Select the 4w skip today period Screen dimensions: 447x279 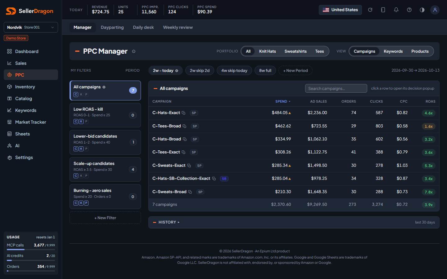(x=234, y=70)
